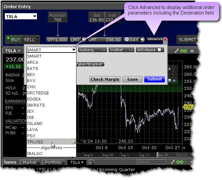Image resolution: width=222 pixels, height=180 pixels.
Task: Click the clock icon on DAY time-in-force
Action: (127, 40)
